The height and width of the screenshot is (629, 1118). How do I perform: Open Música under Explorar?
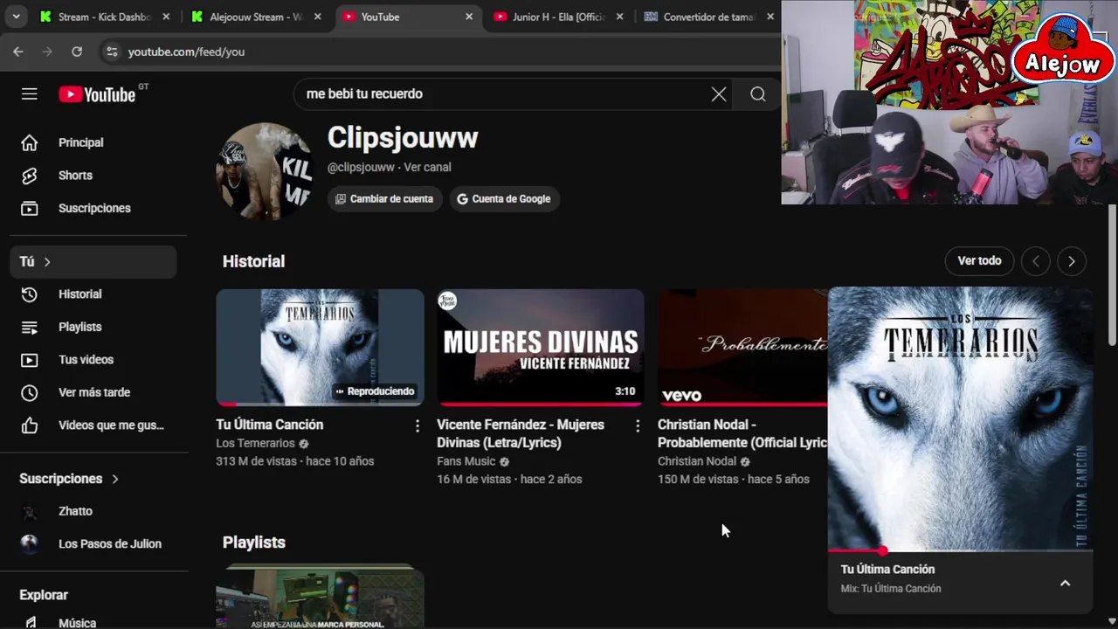pyautogui.click(x=93, y=622)
